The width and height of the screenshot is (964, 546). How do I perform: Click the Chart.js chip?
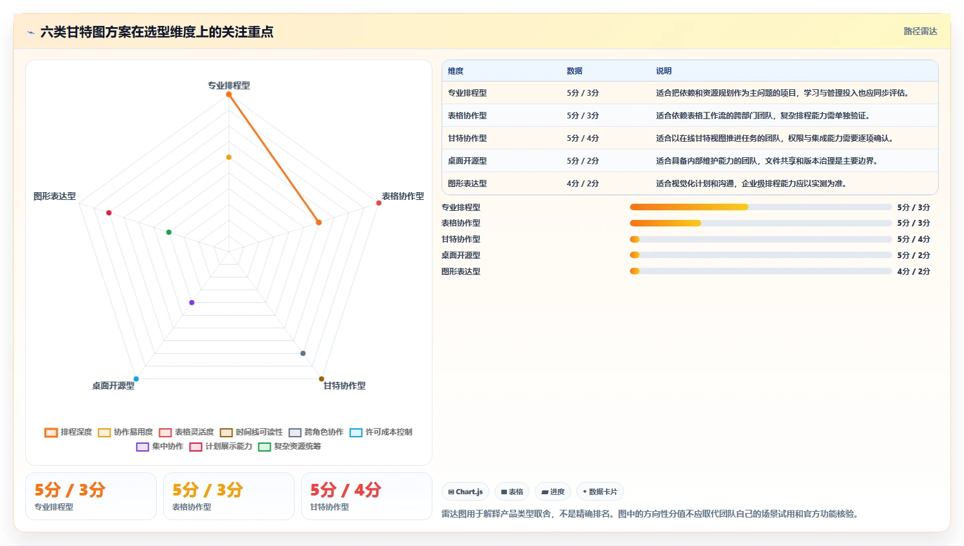[x=465, y=492]
